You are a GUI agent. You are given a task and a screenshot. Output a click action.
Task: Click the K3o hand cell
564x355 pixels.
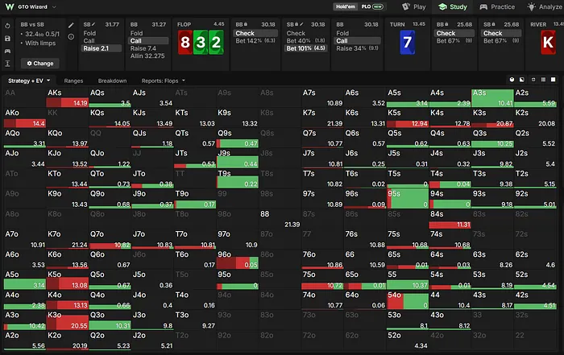pos(67,320)
